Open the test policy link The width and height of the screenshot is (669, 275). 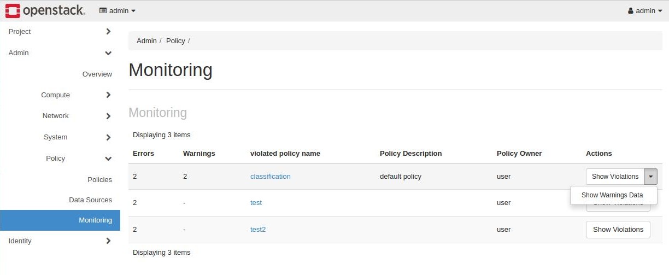pos(256,203)
